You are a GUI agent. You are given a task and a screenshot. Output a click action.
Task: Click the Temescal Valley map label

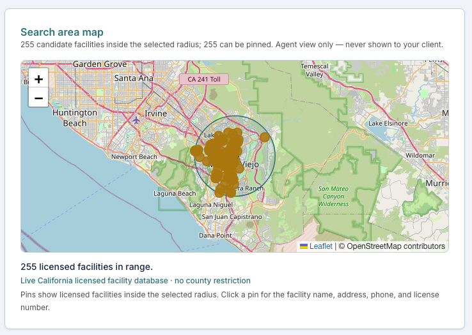tap(315, 70)
